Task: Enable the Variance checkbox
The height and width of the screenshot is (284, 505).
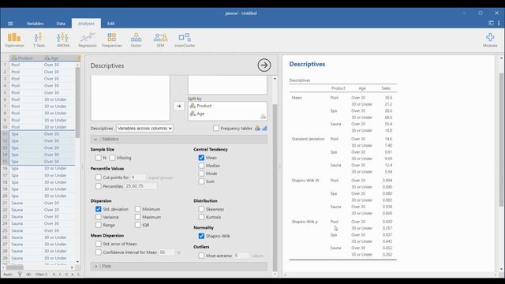Action: [98, 217]
